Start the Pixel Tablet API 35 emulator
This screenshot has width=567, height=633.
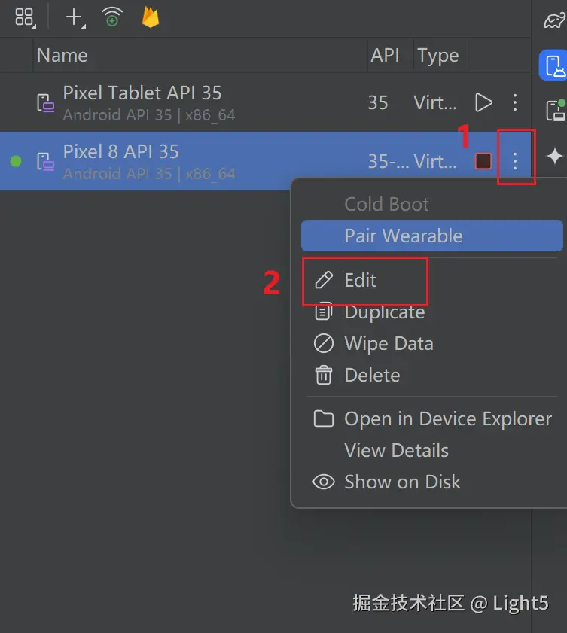tap(483, 102)
